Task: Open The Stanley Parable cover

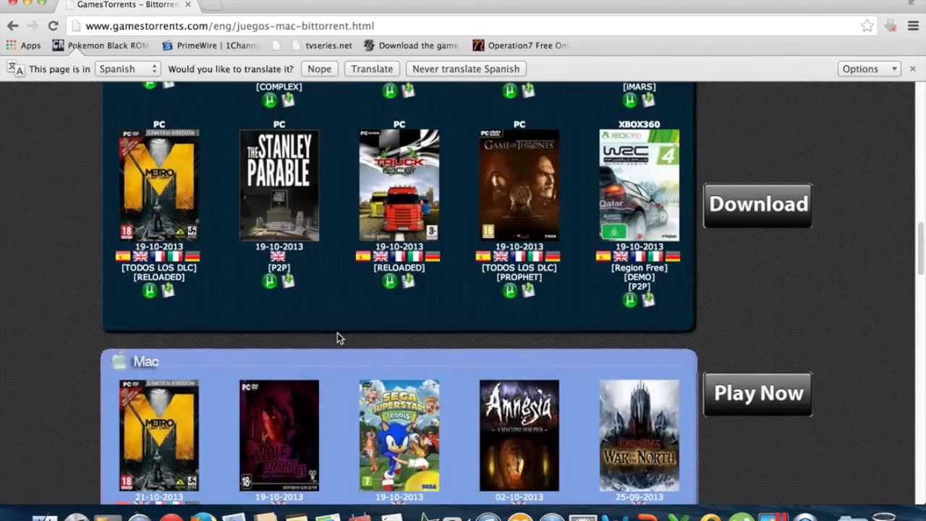Action: (x=279, y=185)
